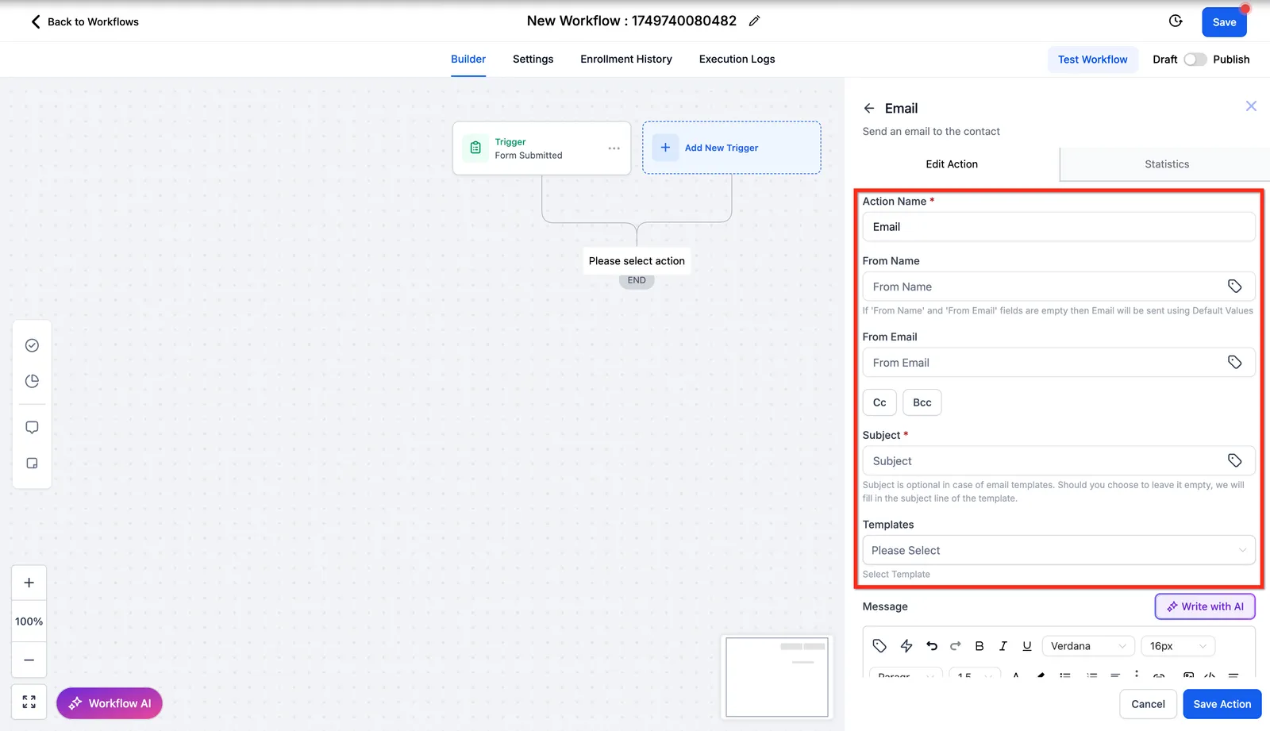
Task: Open Templates Please Select dropdown
Action: pyautogui.click(x=1059, y=550)
